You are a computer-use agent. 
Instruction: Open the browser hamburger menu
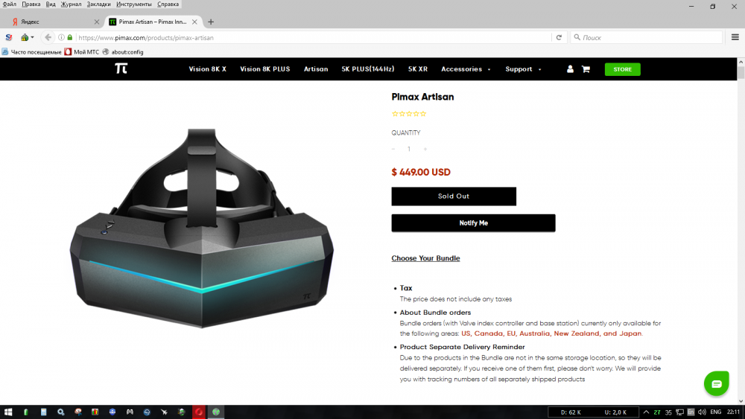tap(735, 37)
